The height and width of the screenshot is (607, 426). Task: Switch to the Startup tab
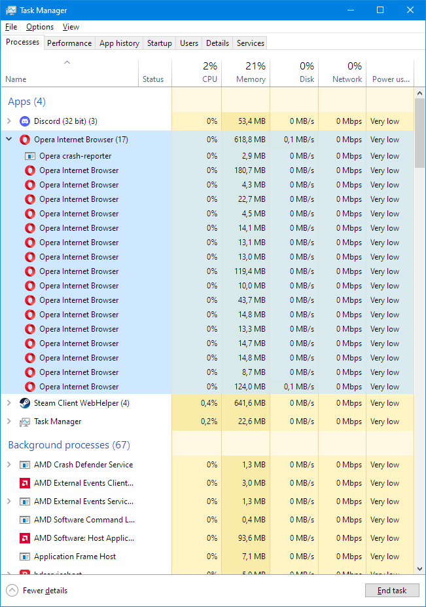click(159, 43)
